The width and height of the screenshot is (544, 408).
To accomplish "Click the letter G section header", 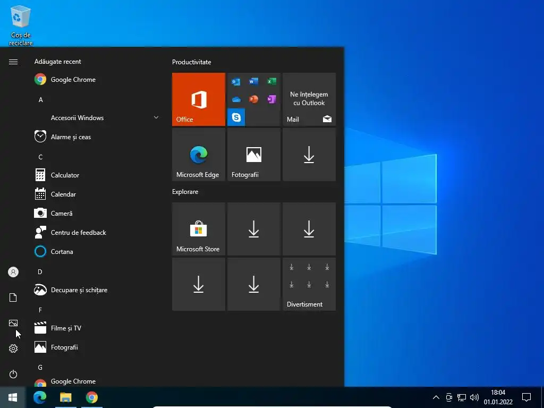I will click(40, 368).
